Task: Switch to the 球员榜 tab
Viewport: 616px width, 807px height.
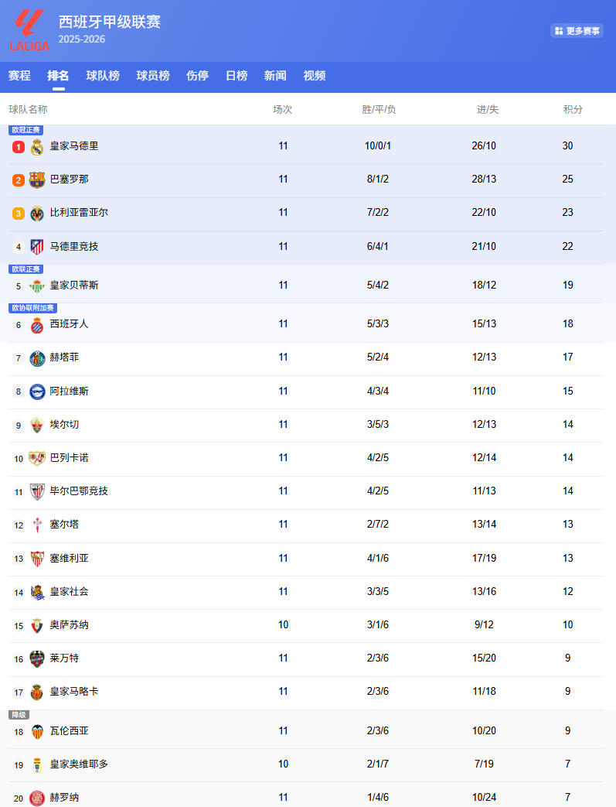Action: [x=153, y=76]
